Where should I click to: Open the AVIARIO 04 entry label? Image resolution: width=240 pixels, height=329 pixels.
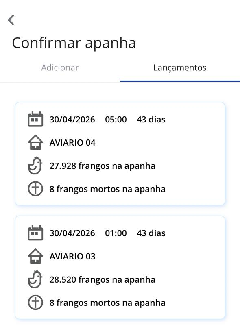(72, 143)
